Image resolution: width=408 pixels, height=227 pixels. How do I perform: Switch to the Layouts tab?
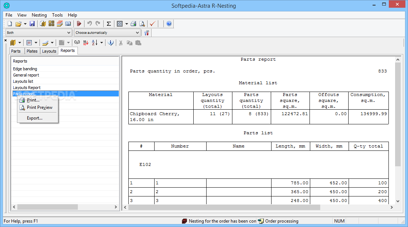tap(49, 51)
